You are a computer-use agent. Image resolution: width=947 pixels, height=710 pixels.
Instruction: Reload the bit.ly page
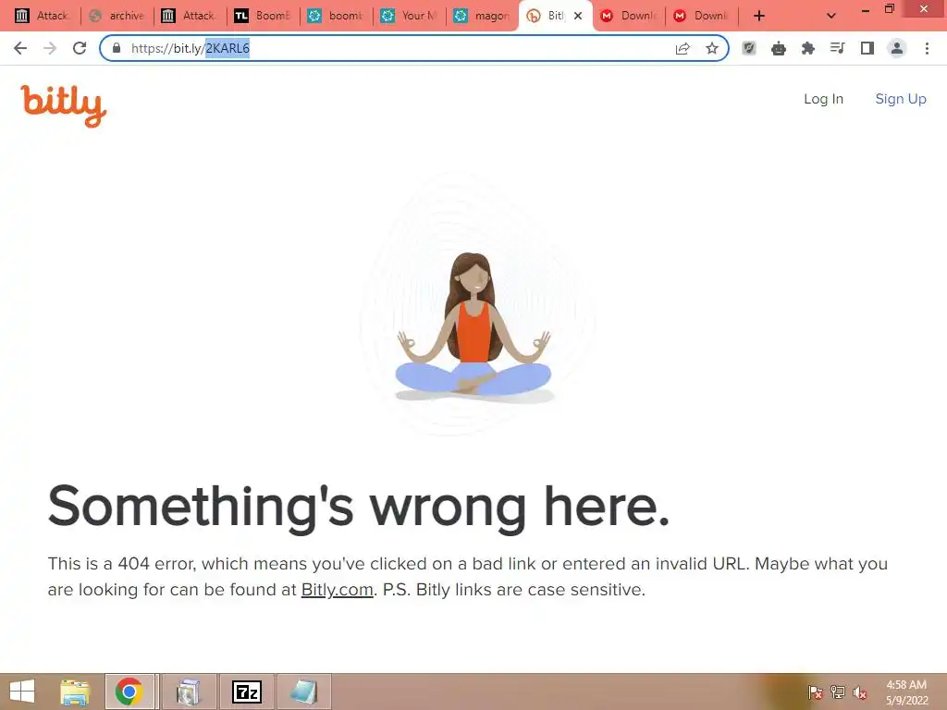click(x=80, y=48)
